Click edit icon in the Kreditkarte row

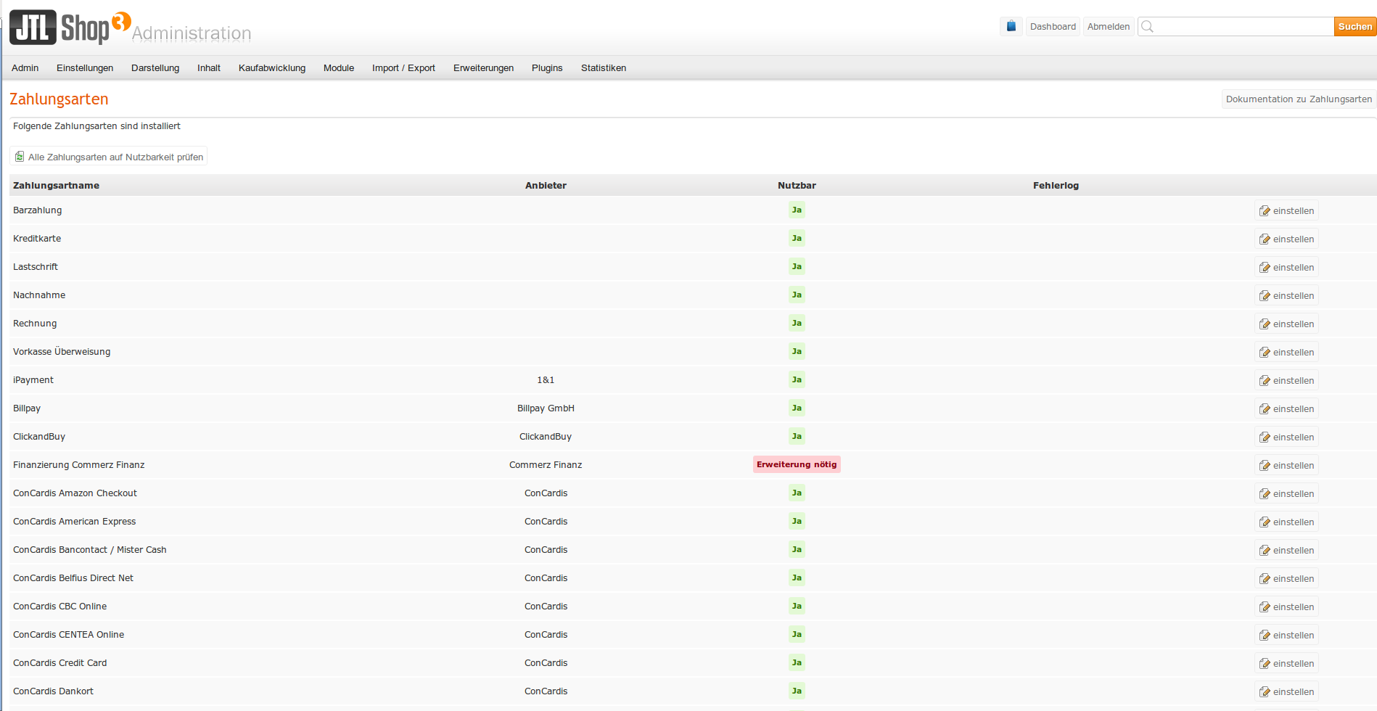point(1265,239)
